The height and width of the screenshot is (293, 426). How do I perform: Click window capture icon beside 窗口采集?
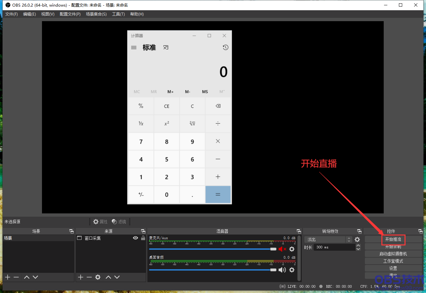point(79,238)
